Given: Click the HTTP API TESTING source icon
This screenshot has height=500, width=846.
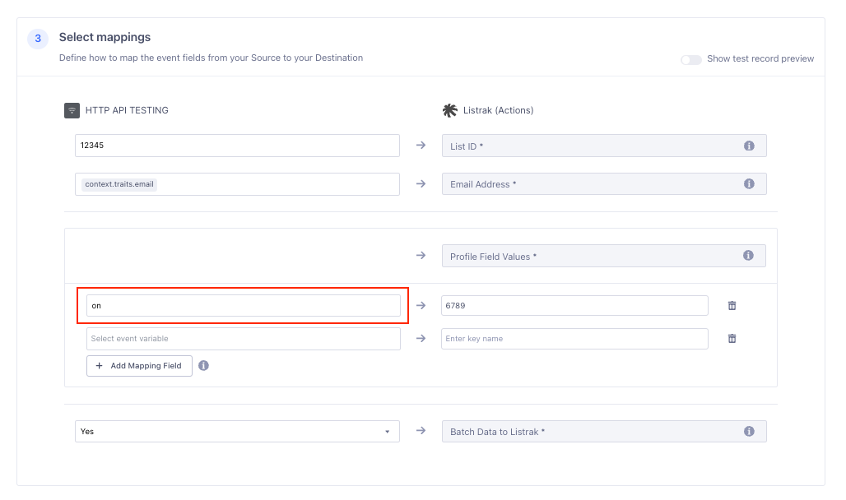Looking at the screenshot, I should (x=72, y=110).
